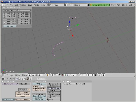
Task: Collapse the Curve and Surface panel
Action: (x=33, y=81)
